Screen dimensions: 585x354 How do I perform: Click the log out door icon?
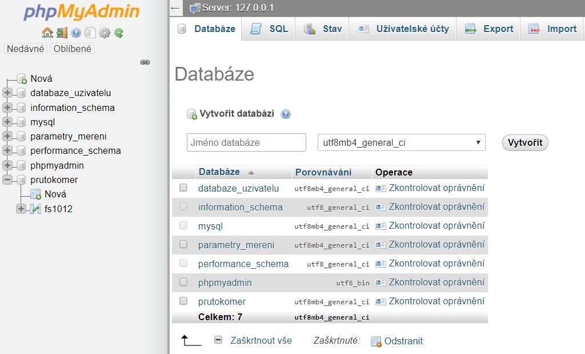tap(62, 33)
